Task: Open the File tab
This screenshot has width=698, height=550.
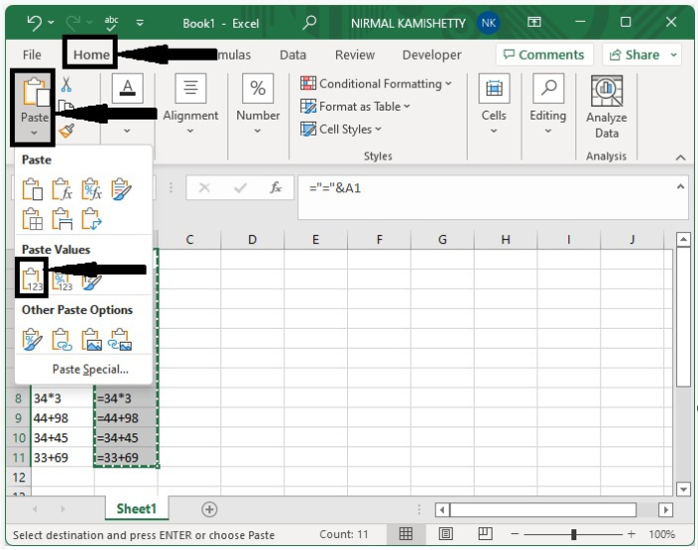Action: point(32,55)
